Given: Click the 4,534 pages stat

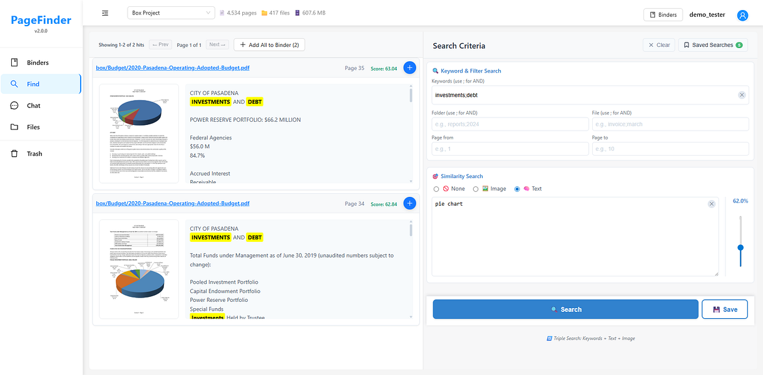Looking at the screenshot, I should pos(238,12).
